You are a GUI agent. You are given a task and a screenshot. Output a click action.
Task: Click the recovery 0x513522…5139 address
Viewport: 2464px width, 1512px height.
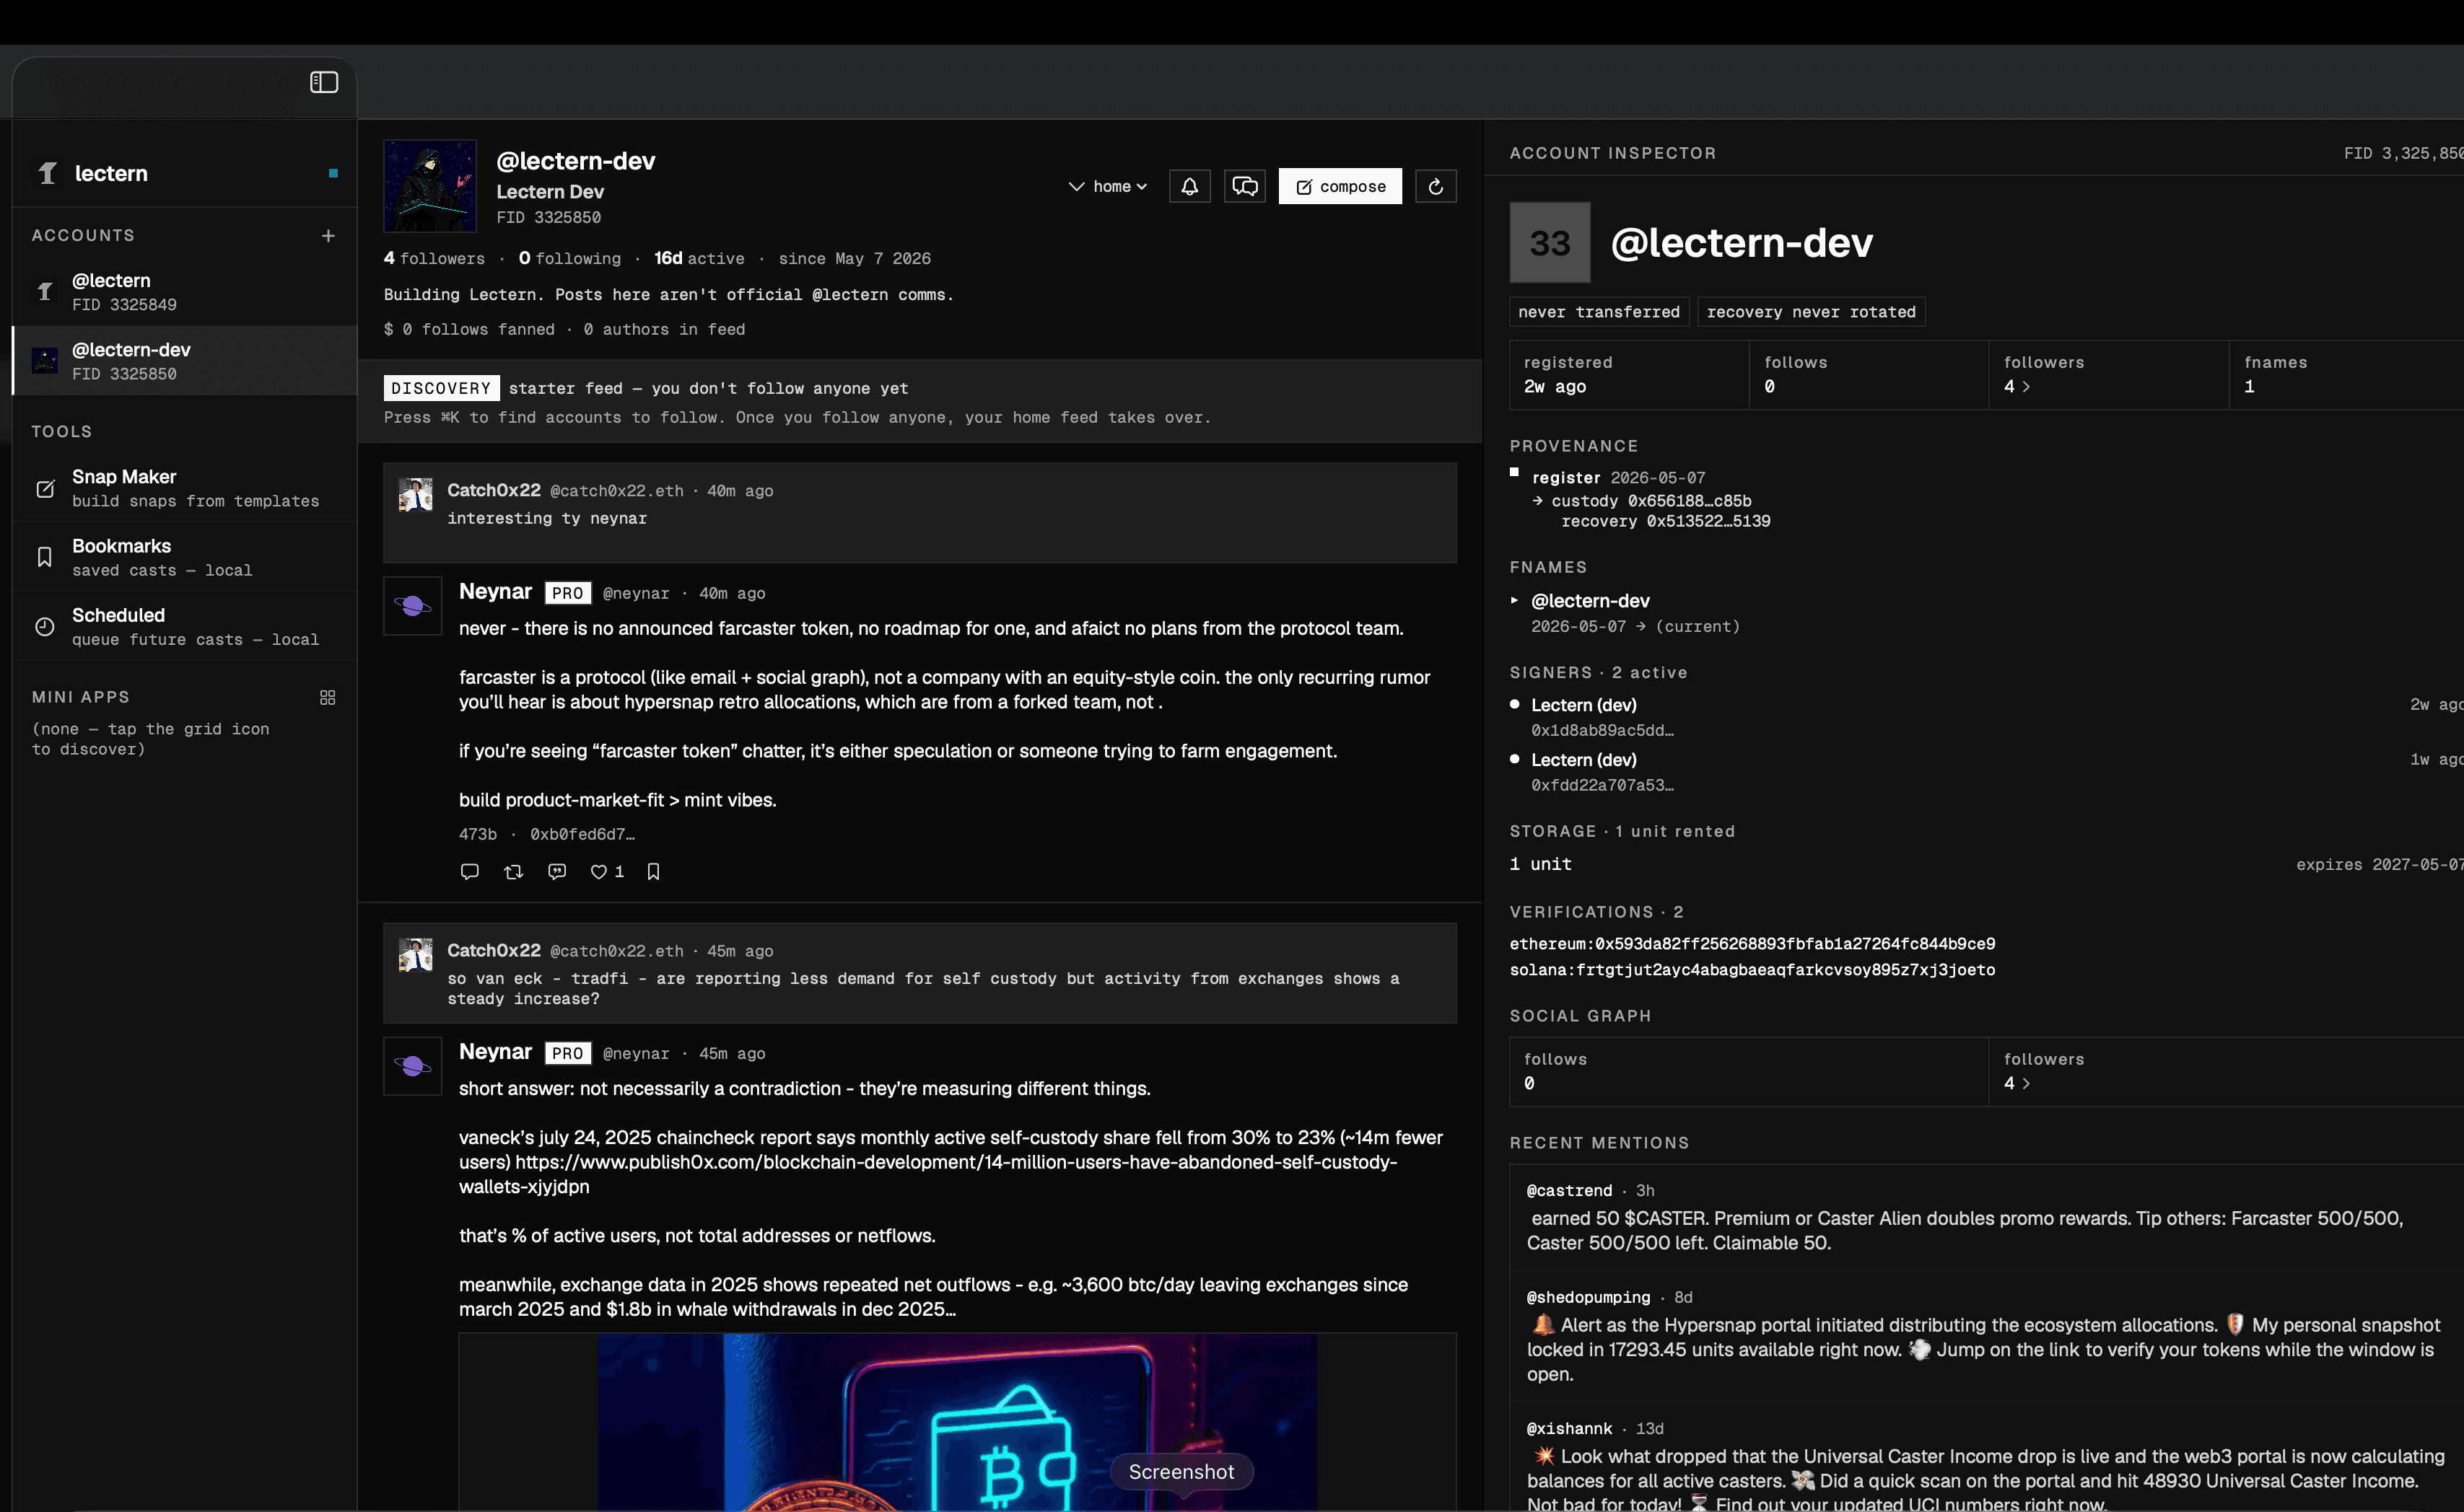1708,521
